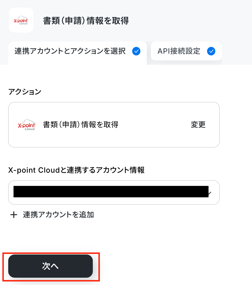252x285 pixels.
Task: Open the 連携アカウントとアクションを選択 tab
Action: [x=78, y=52]
